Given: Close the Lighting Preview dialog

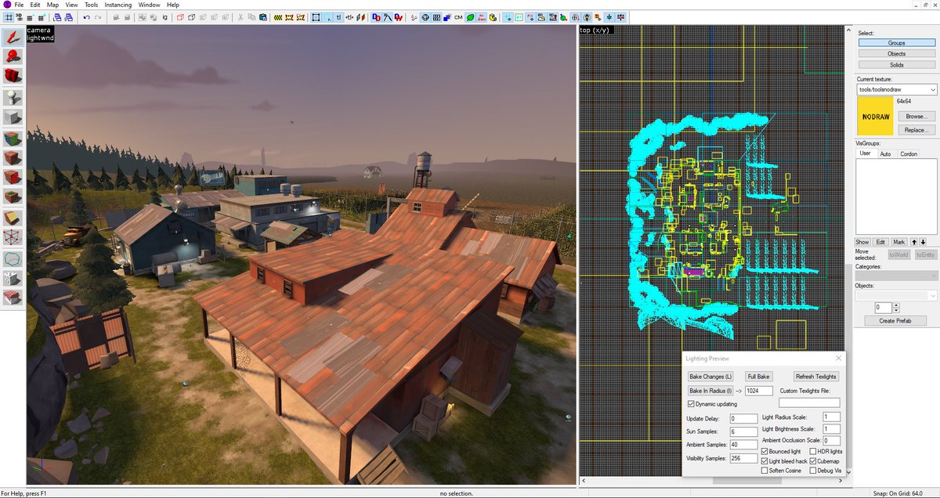Looking at the screenshot, I should 837,359.
